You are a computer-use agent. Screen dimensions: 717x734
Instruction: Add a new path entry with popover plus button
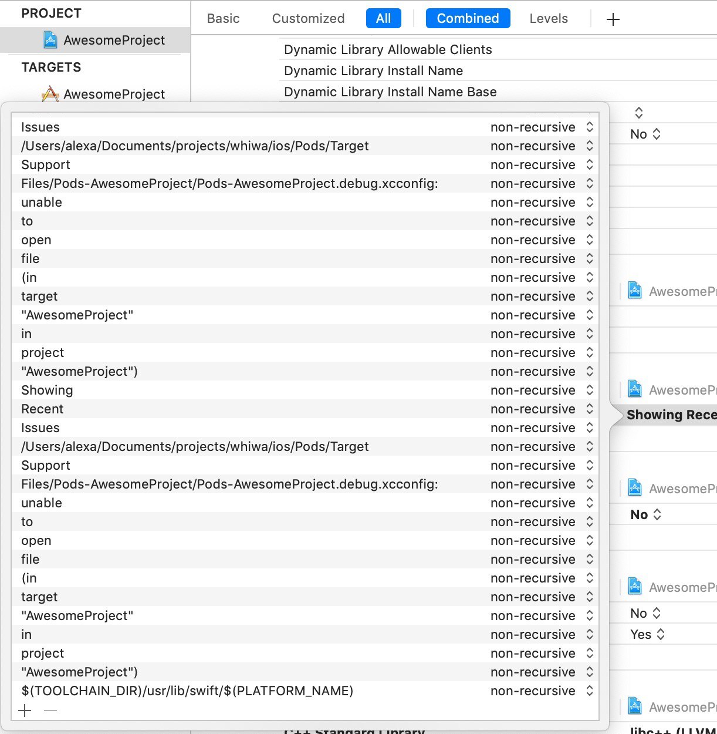(x=25, y=711)
